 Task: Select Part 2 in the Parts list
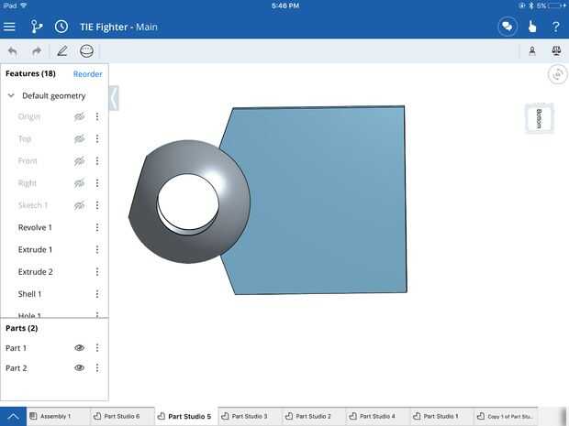pos(17,368)
